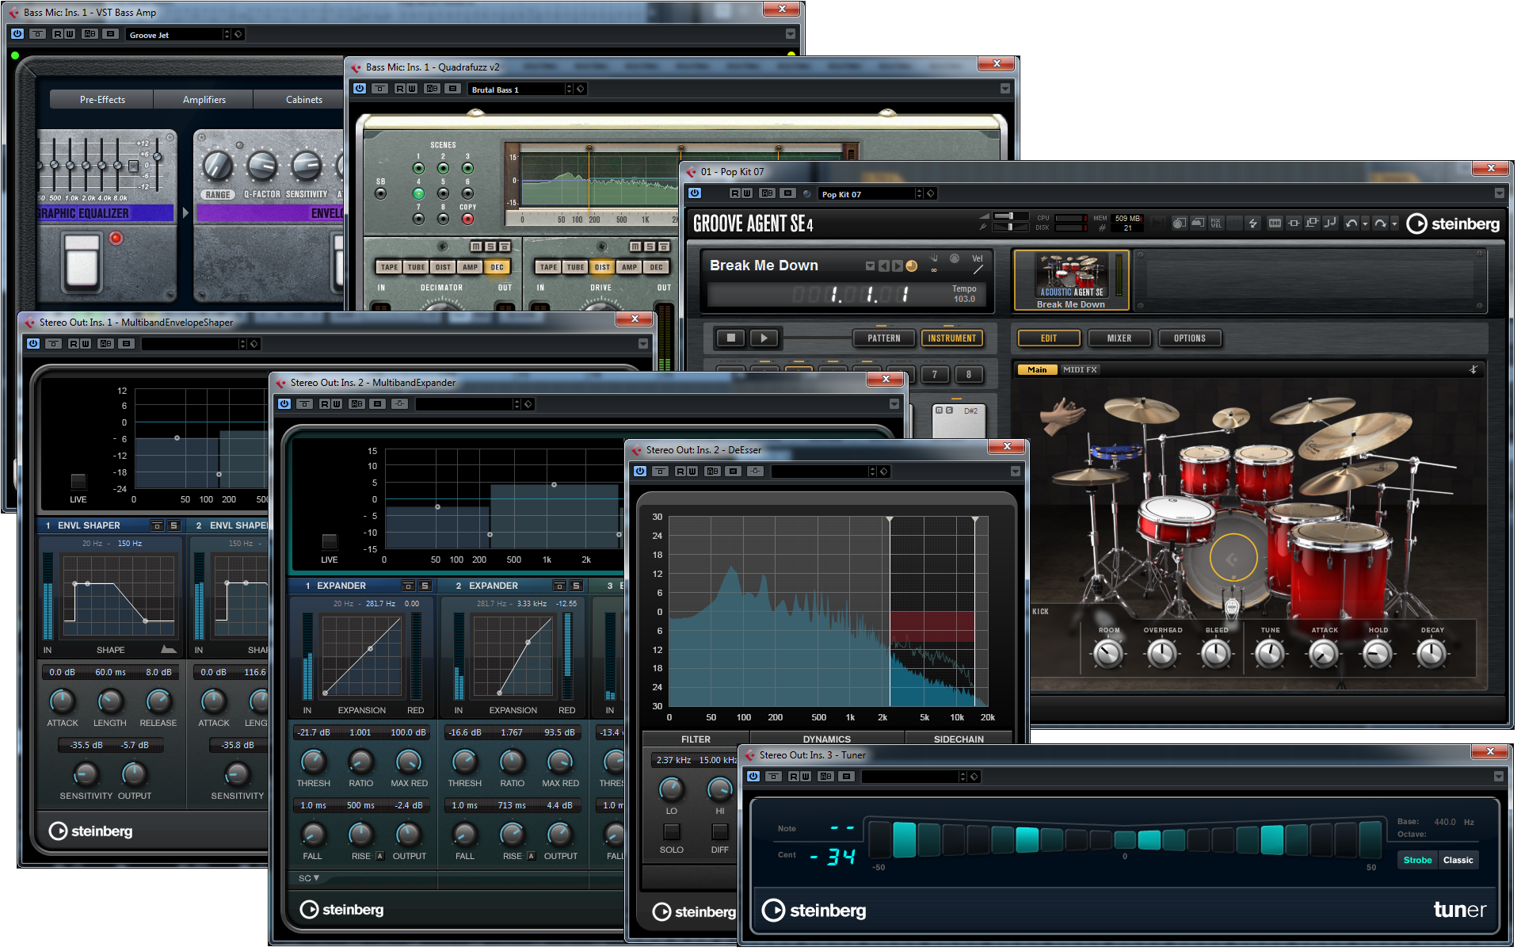
Task: Click the kick drum circle on drum kit
Action: (x=1233, y=558)
